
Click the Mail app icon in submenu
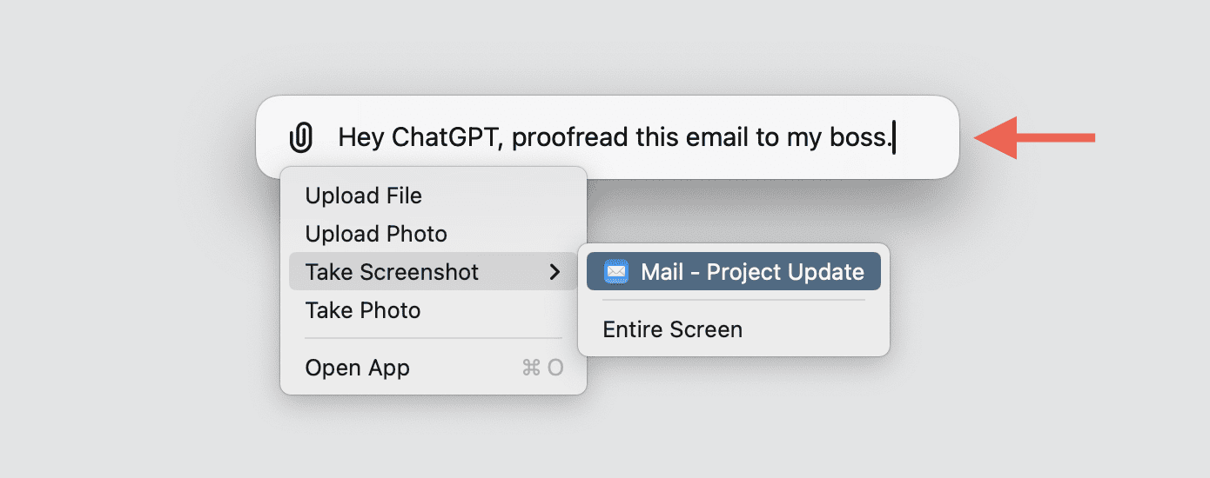click(615, 272)
